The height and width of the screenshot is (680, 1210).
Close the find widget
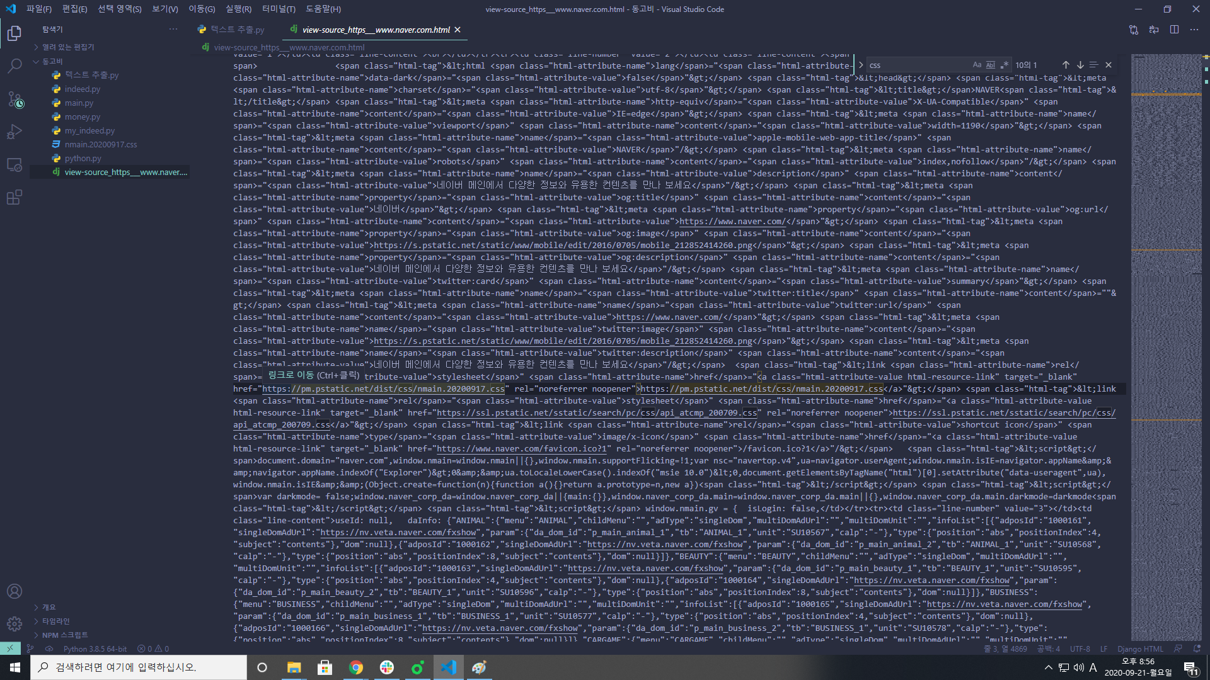[x=1109, y=65]
